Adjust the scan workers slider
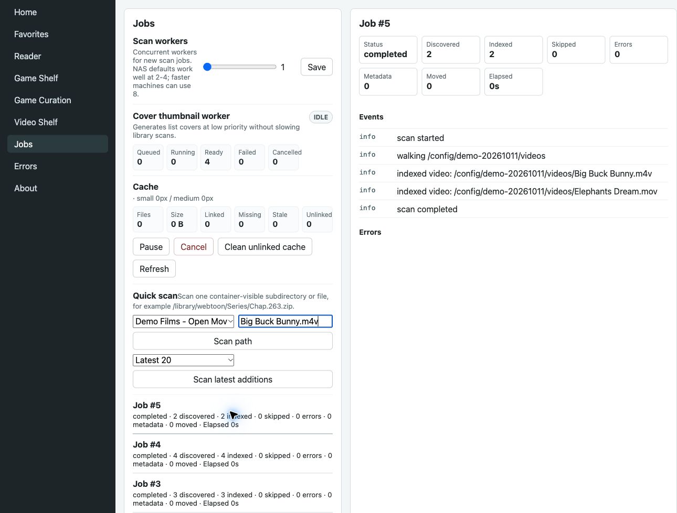Screen dimensions: 677x513 pos(240,67)
